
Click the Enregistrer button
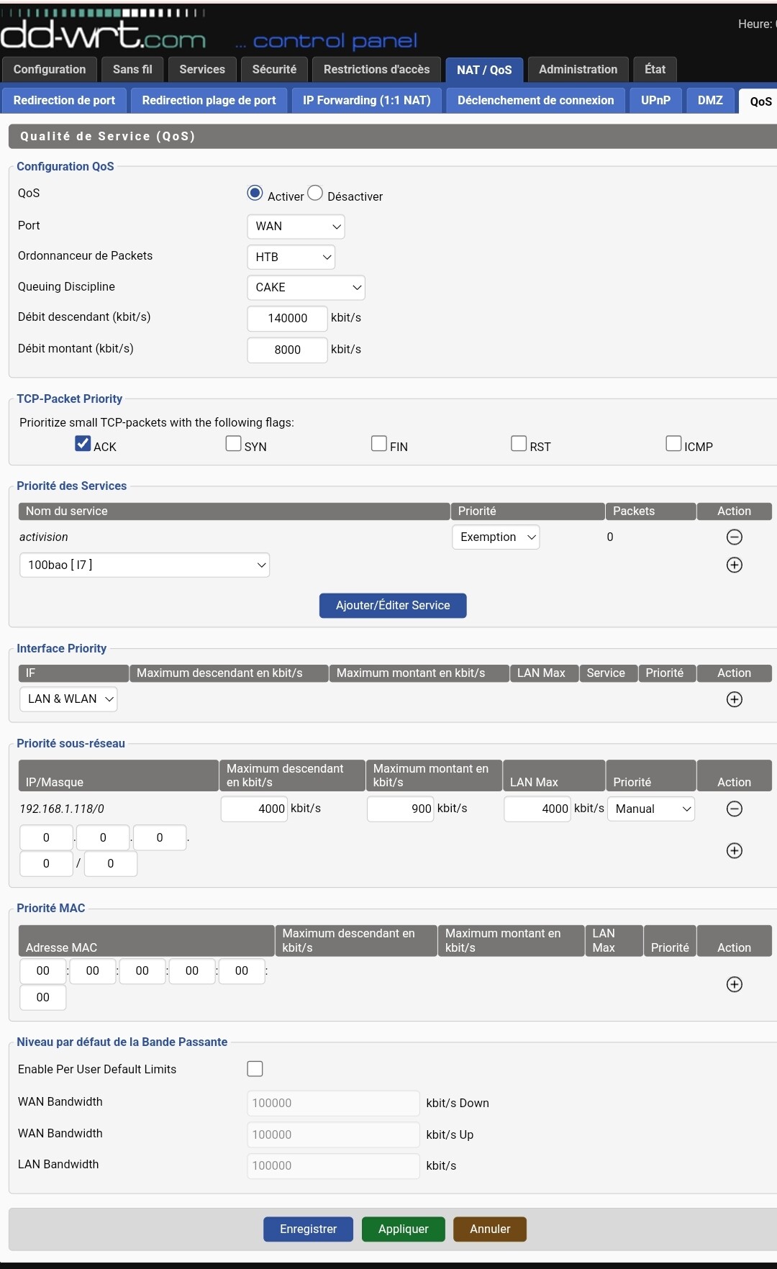click(308, 1229)
